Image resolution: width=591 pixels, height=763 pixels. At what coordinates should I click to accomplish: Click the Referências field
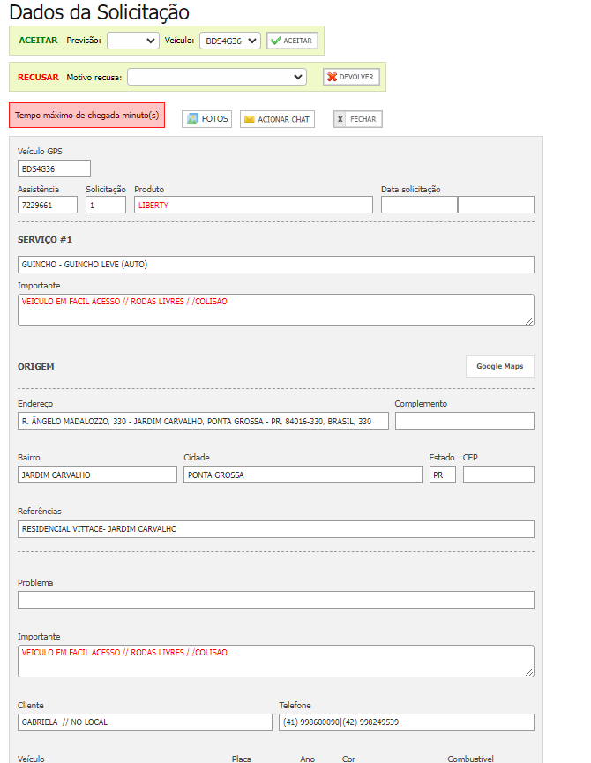pyautogui.click(x=275, y=529)
